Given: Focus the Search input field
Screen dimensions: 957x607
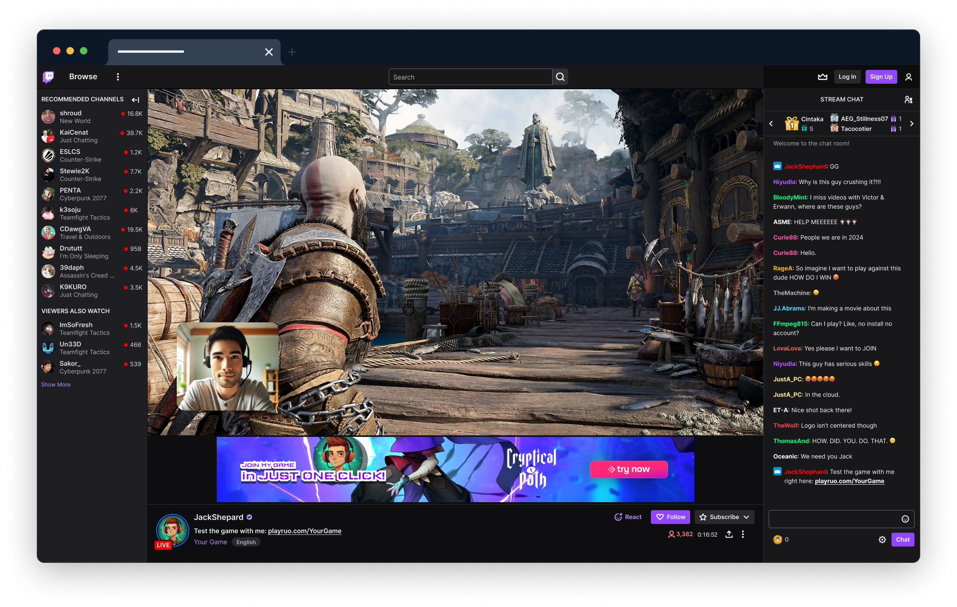Looking at the screenshot, I should coord(470,77).
